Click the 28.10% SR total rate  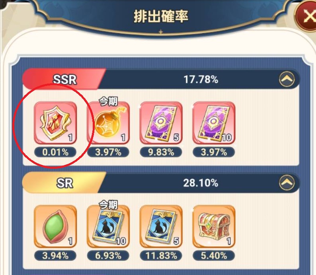pos(201,183)
